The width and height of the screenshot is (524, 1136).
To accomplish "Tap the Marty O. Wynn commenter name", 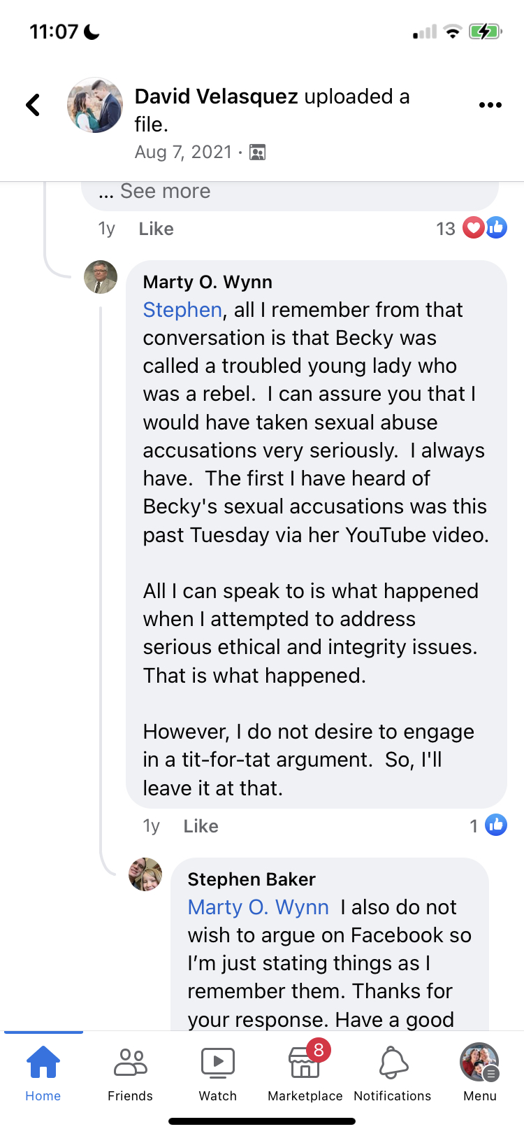I will pos(208,282).
